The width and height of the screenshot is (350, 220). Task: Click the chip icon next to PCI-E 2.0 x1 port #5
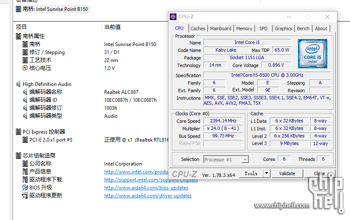click(x=25, y=140)
